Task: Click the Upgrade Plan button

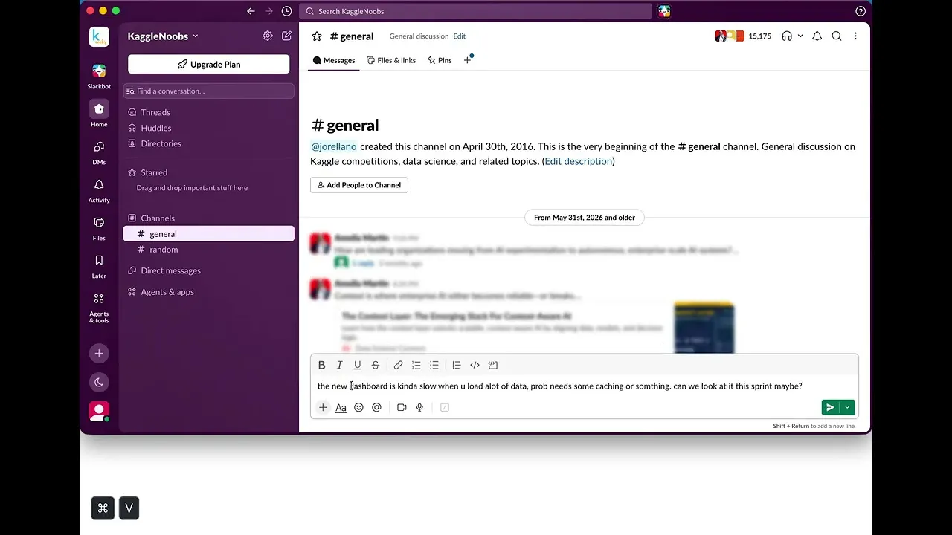Action: [x=208, y=65]
